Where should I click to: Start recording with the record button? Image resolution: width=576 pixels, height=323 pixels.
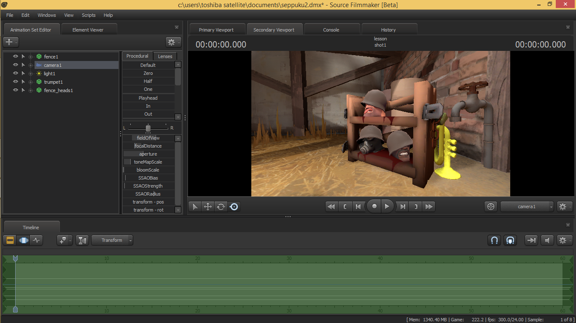(x=374, y=207)
